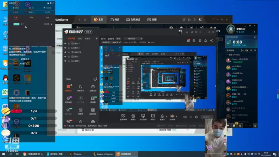Click the lock icon in stream toolbar
Image resolution: width=279 pixels, height=157 pixels.
click(194, 40)
